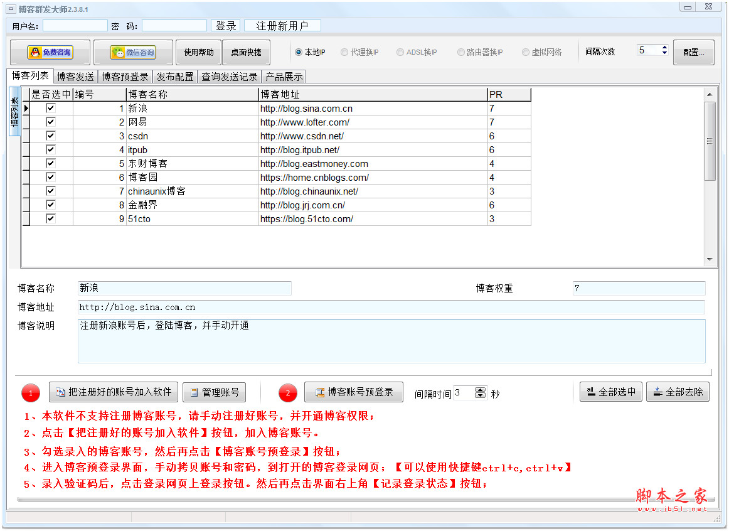Image resolution: width=729 pixels, height=531 pixels.
Task: Open the 管理账号 button
Action: point(215,392)
